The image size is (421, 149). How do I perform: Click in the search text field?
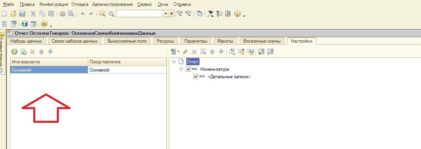coord(140,14)
